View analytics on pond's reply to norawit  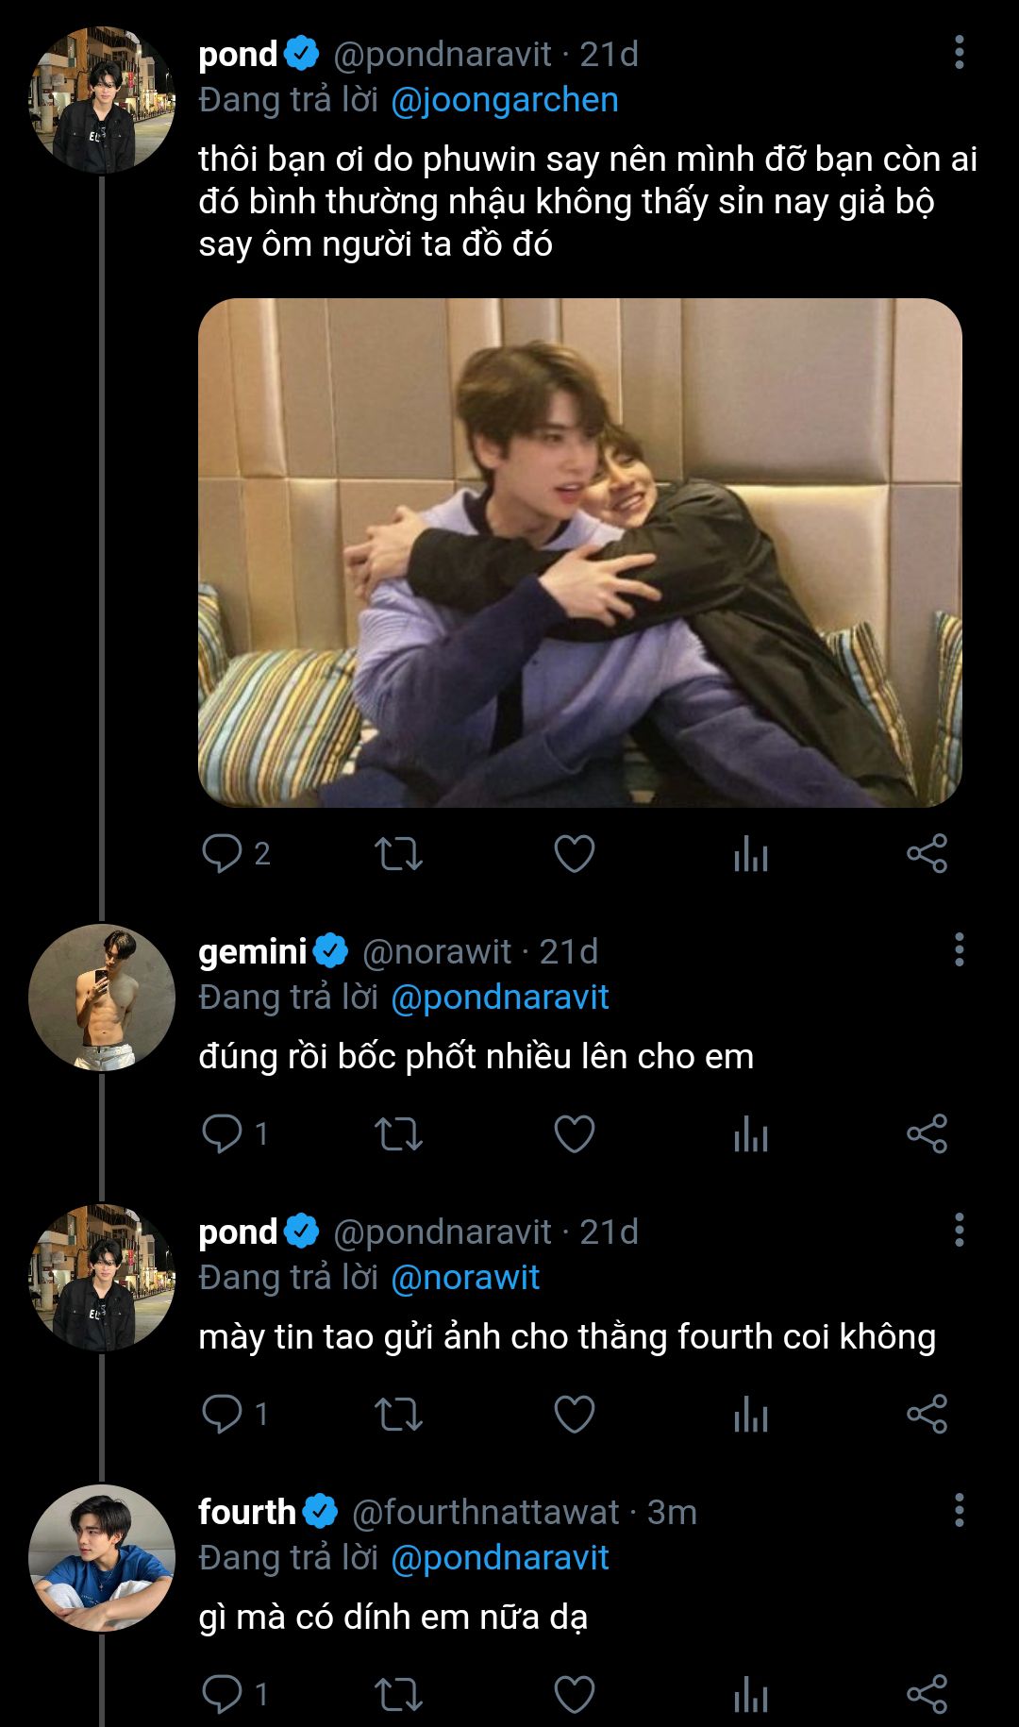point(750,1414)
